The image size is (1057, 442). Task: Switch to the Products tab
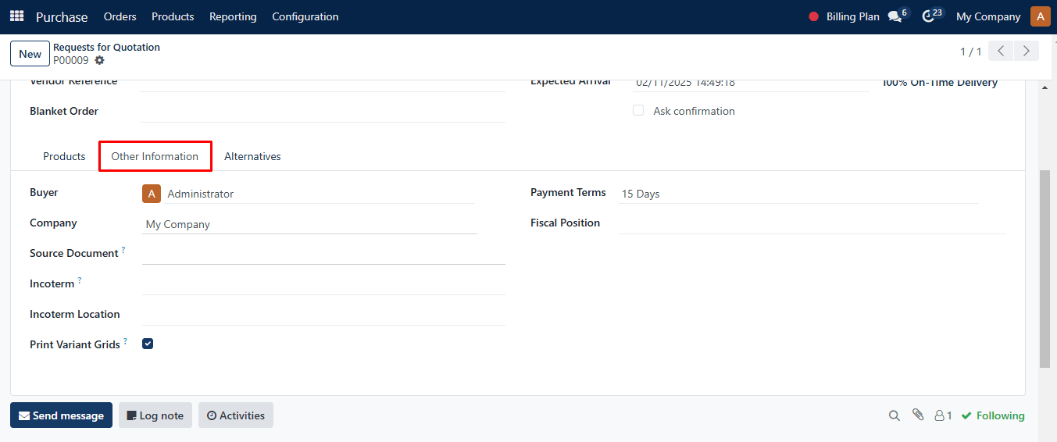point(64,156)
